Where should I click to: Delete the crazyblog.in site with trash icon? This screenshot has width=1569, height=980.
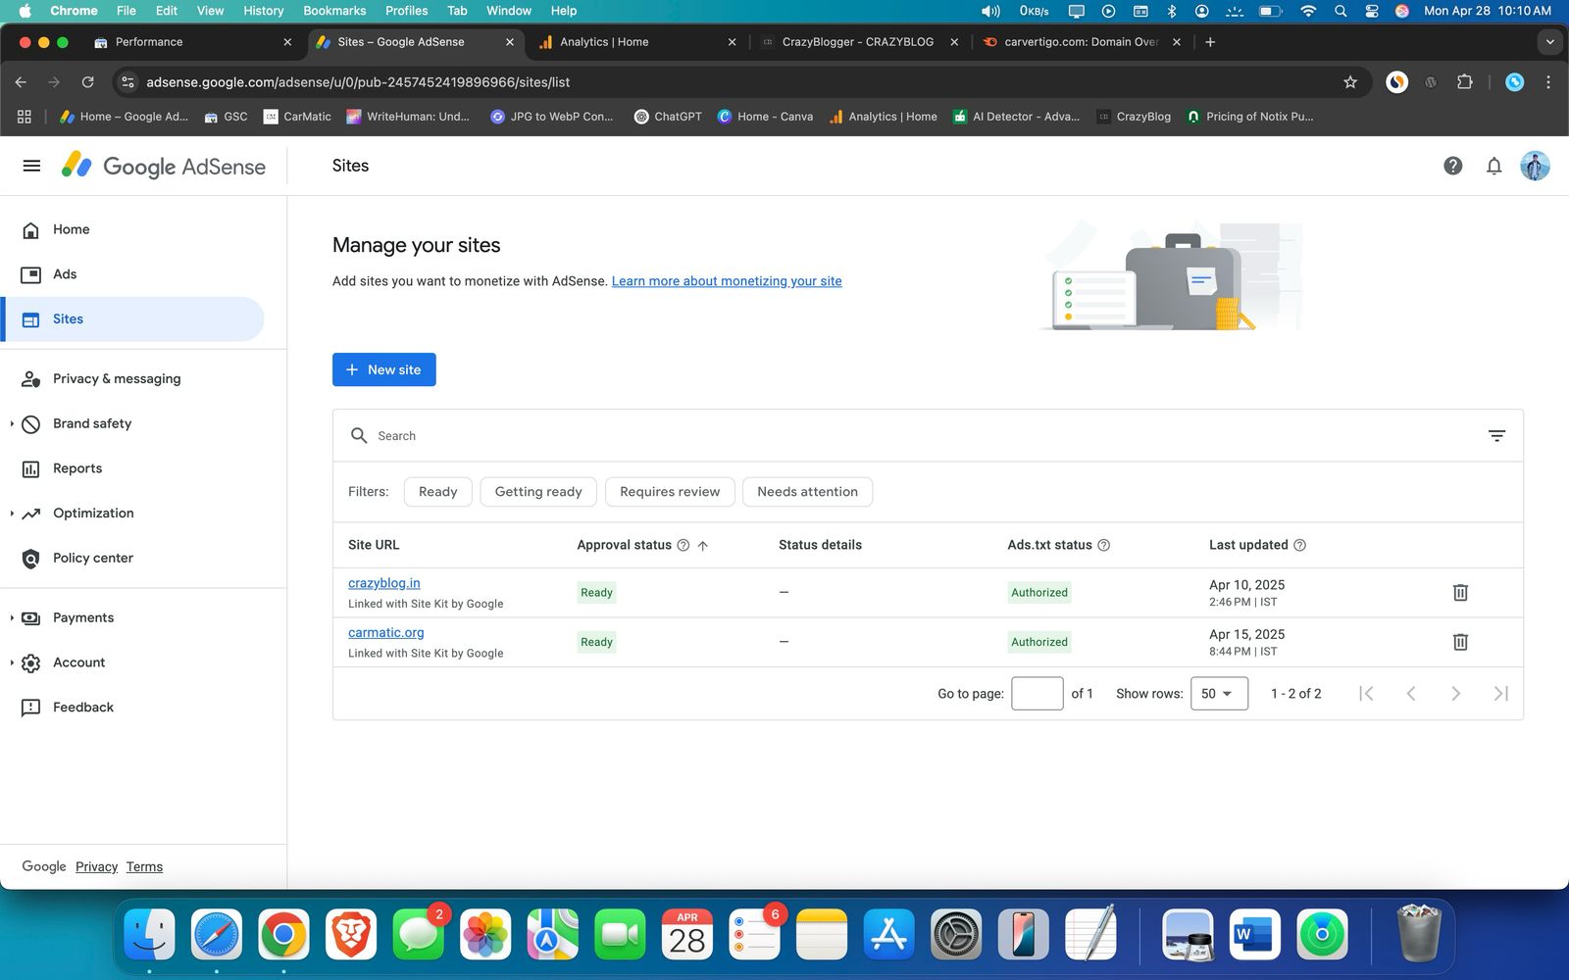(1460, 592)
